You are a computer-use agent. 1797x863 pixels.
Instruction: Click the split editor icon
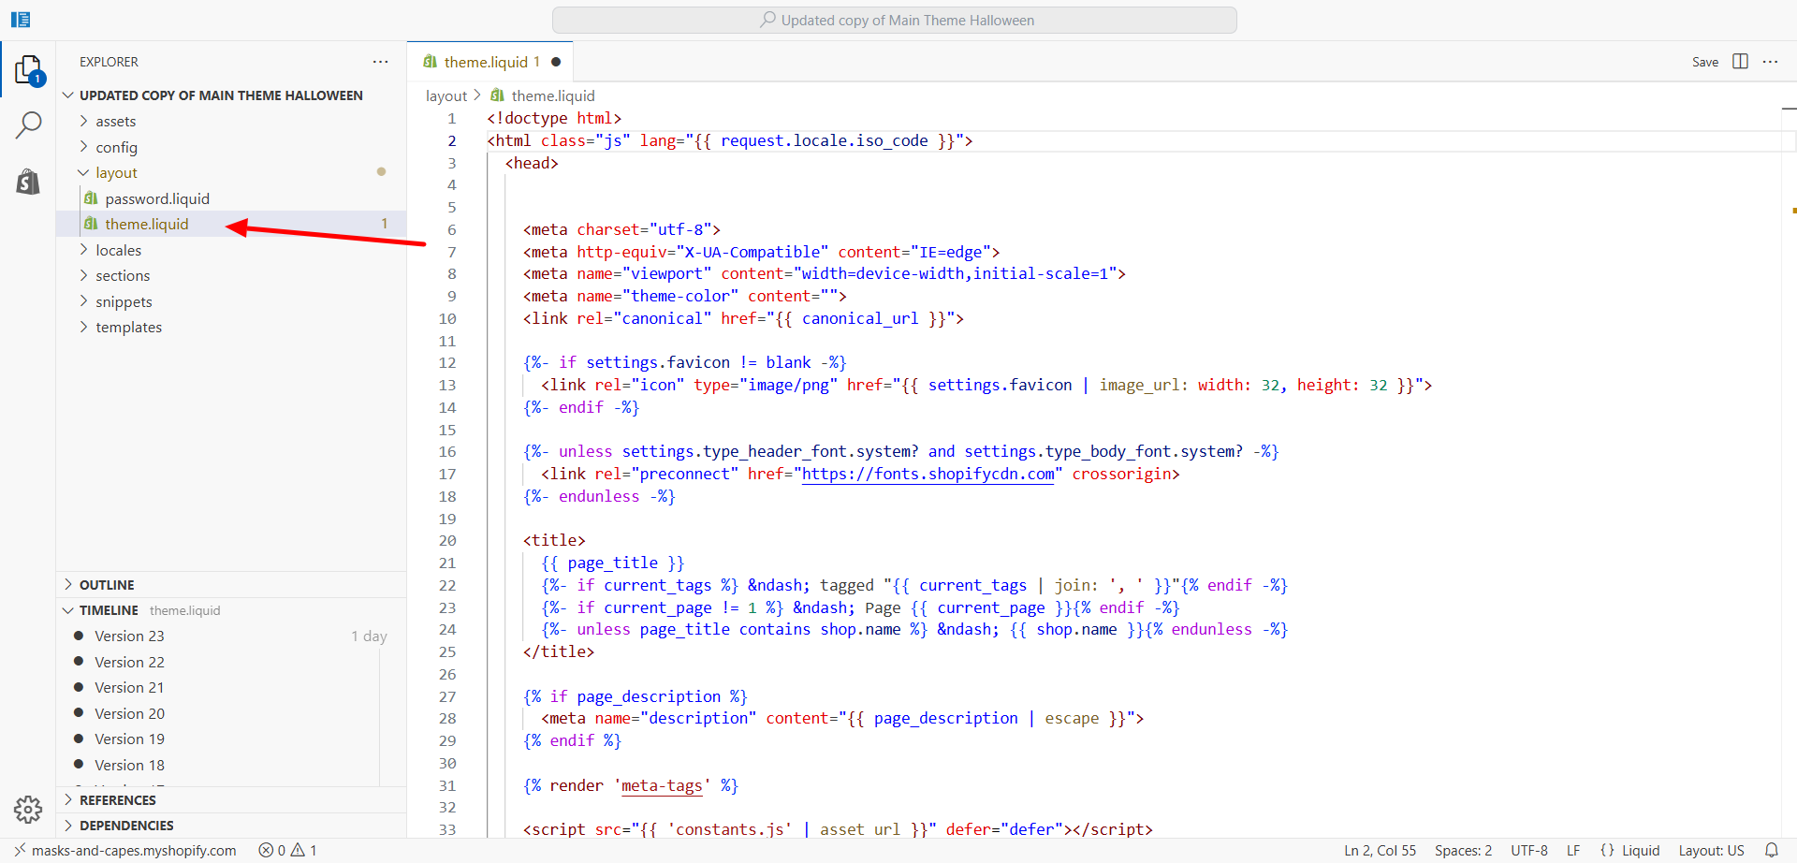1740,62
